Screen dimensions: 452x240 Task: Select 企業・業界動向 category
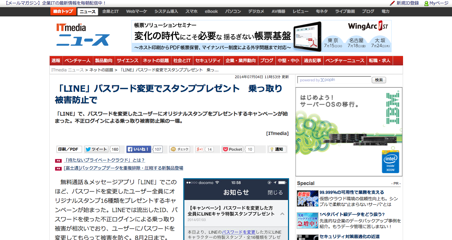pos(241,61)
